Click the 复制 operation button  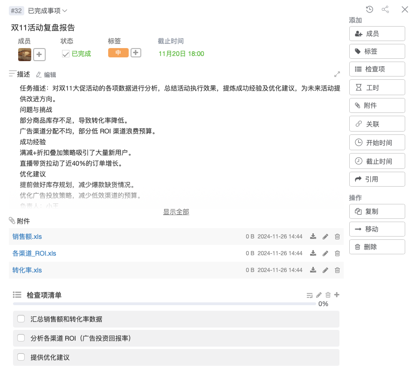377,211
